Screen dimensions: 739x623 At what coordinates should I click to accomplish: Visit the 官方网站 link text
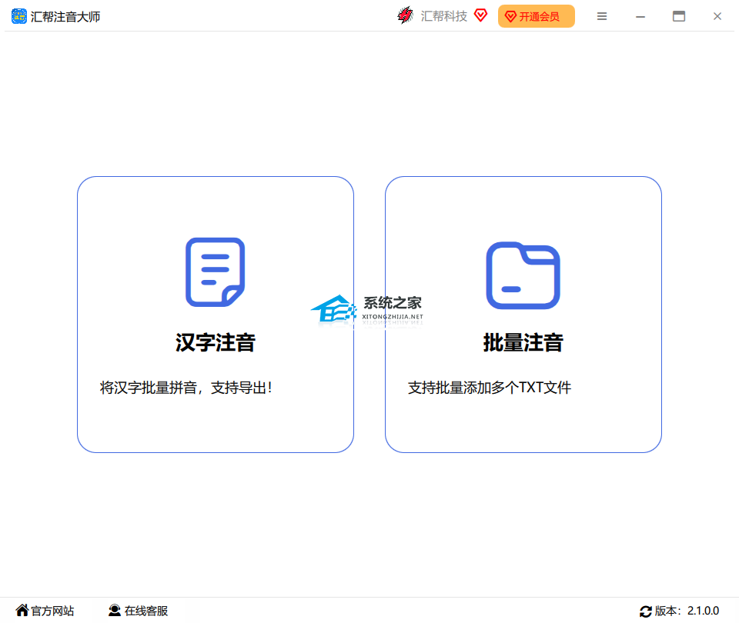tap(52, 611)
